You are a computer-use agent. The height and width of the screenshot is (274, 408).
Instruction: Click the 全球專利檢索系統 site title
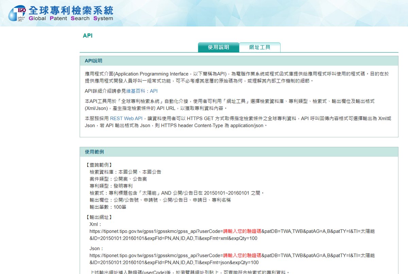tap(71, 10)
